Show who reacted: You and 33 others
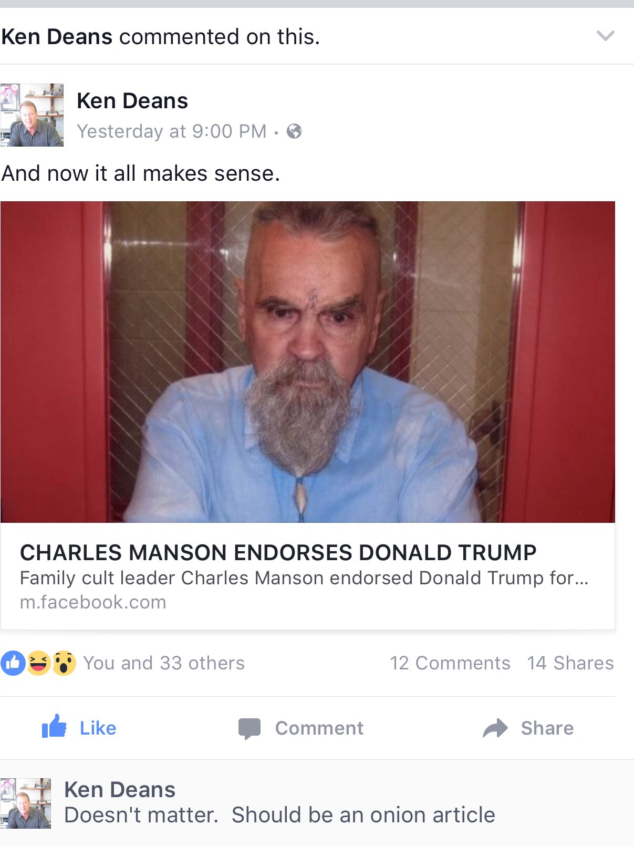 (164, 663)
